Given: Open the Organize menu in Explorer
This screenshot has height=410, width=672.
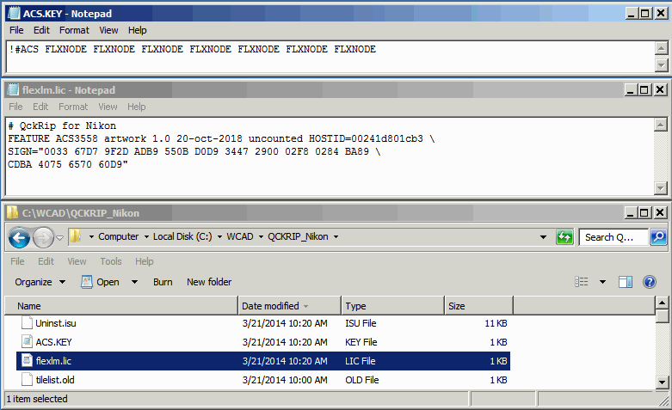Looking at the screenshot, I should point(40,282).
